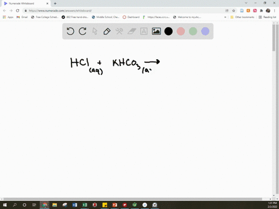Select the eraser tool
The width and height of the screenshot is (279, 209).
click(x=132, y=31)
